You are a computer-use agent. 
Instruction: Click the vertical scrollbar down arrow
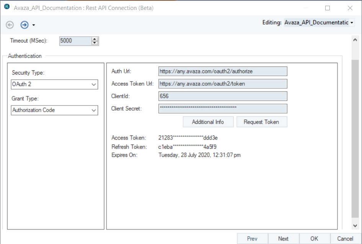pyautogui.click(x=355, y=226)
